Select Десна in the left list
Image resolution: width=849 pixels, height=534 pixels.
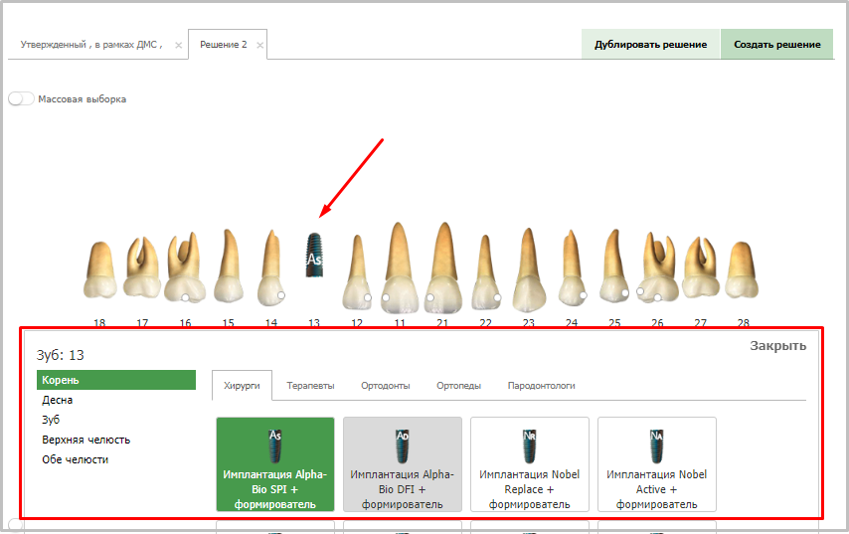(x=58, y=400)
